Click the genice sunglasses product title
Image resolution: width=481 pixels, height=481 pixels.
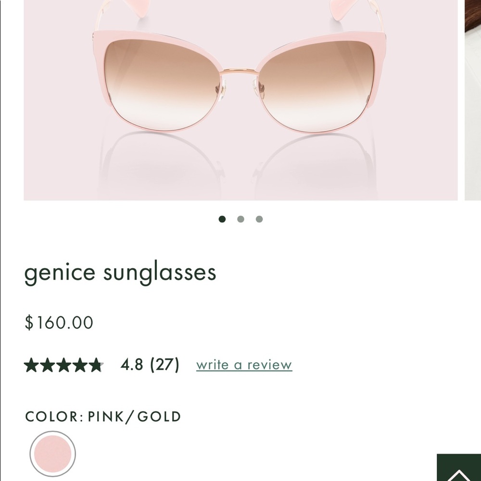point(121,272)
